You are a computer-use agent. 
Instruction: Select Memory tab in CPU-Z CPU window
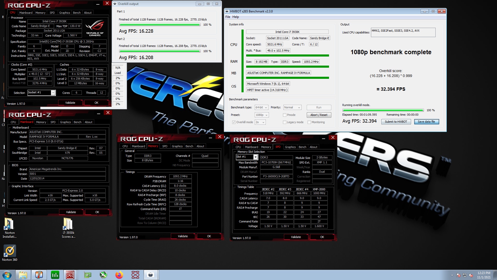40,13
